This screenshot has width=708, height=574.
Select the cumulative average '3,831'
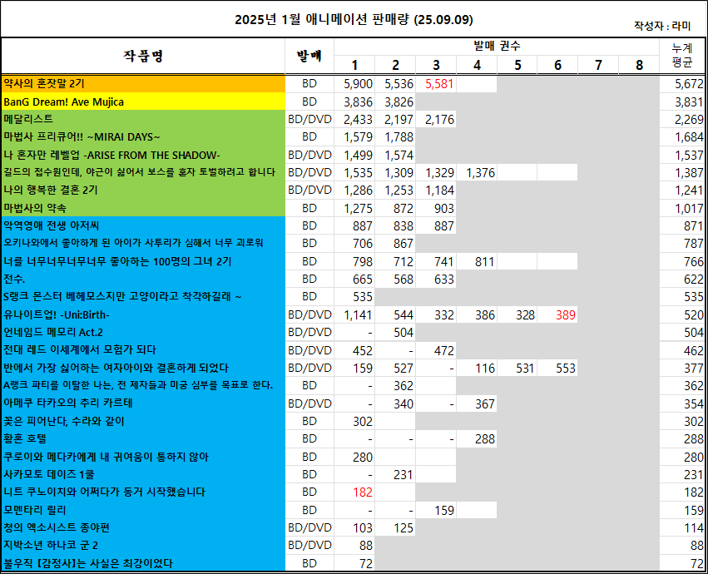point(689,102)
